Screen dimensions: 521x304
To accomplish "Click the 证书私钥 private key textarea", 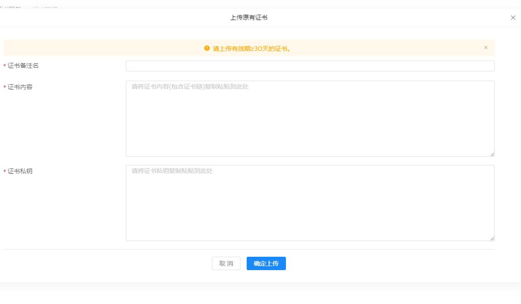I will coord(310,202).
